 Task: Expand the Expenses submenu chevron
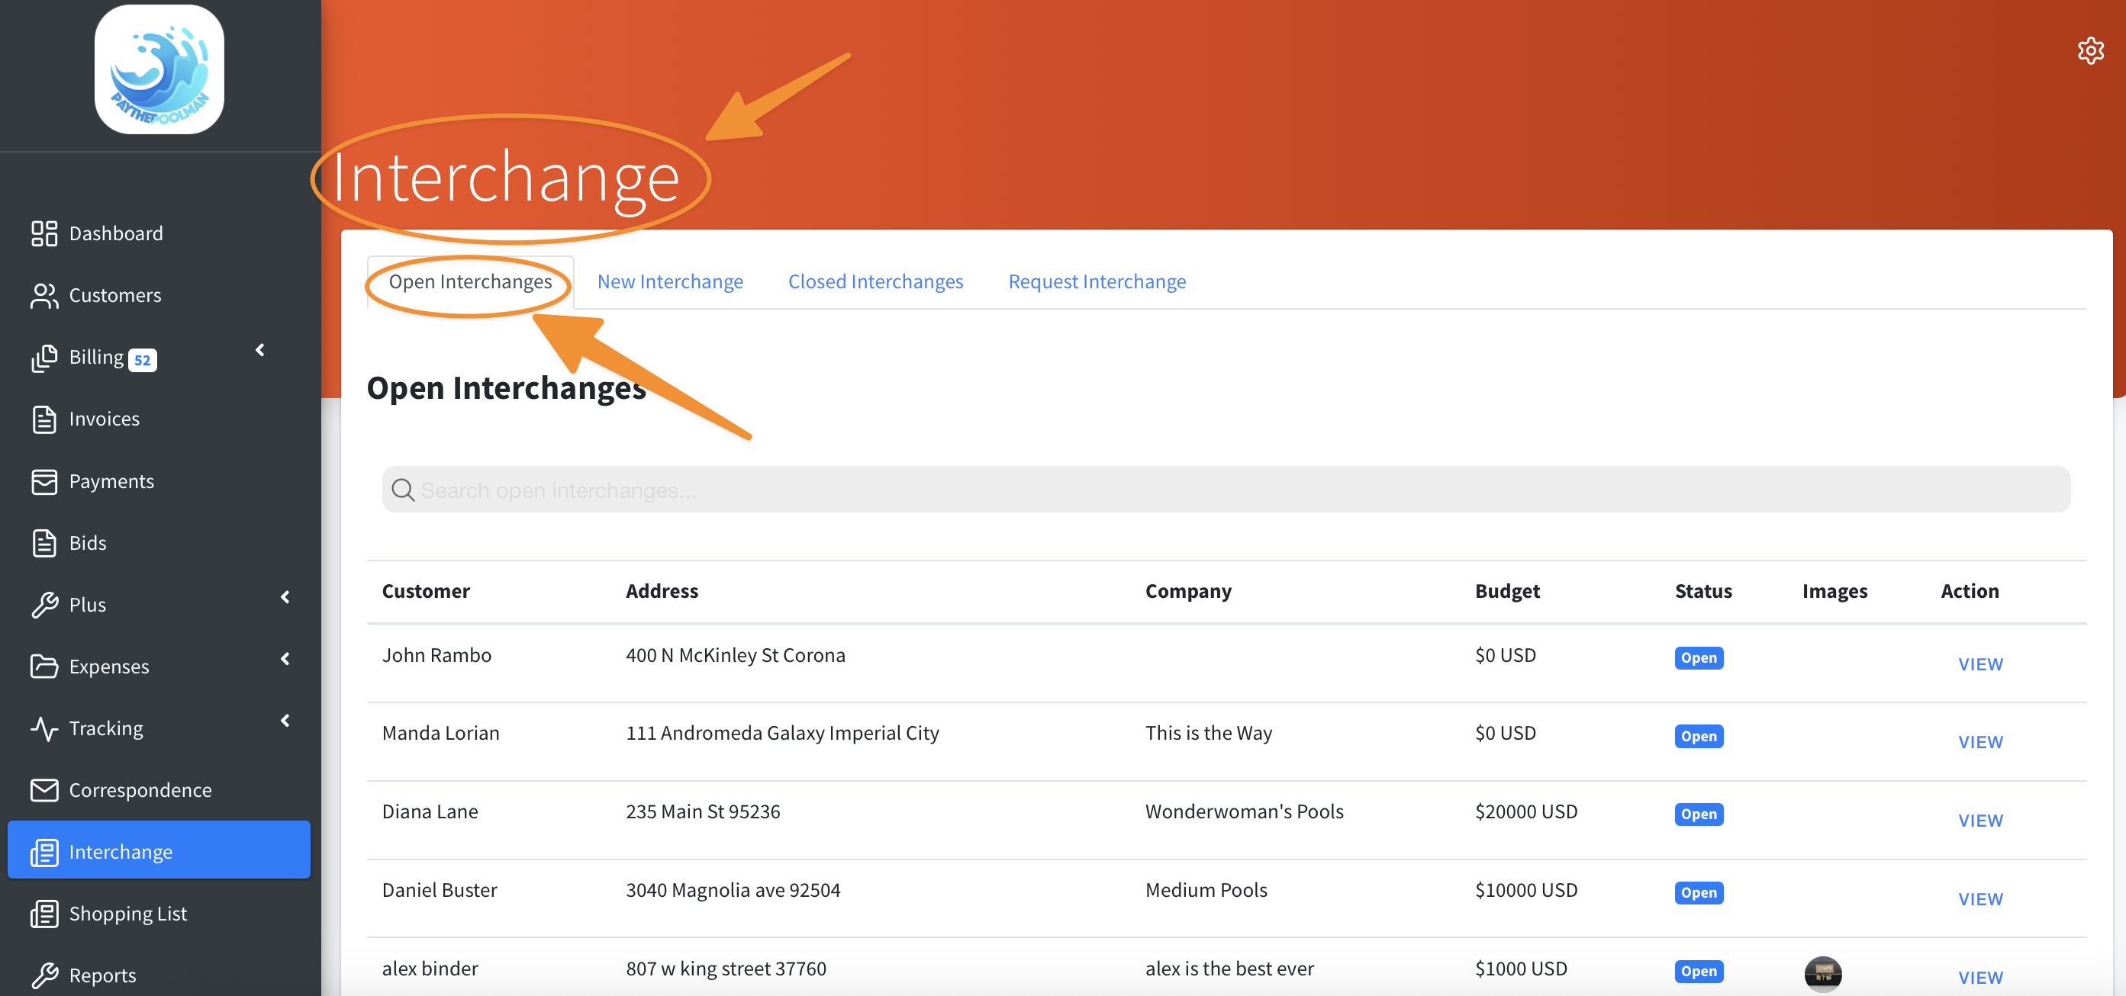[x=285, y=659]
